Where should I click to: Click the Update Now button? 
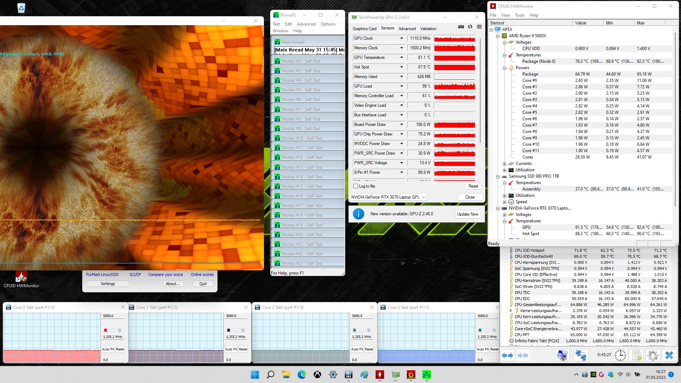[x=467, y=214]
